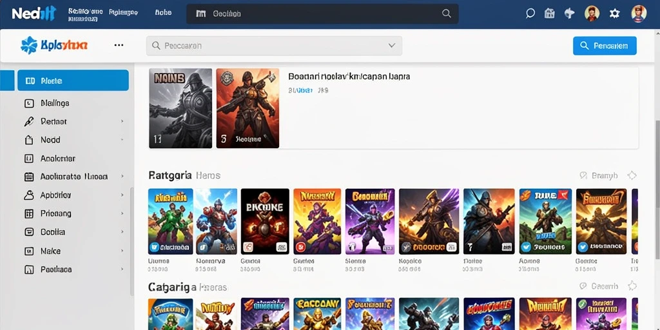660x330 pixels.
Task: Click the calendar icon next to Aoolioratte Iluoaa
Action: 29,177
